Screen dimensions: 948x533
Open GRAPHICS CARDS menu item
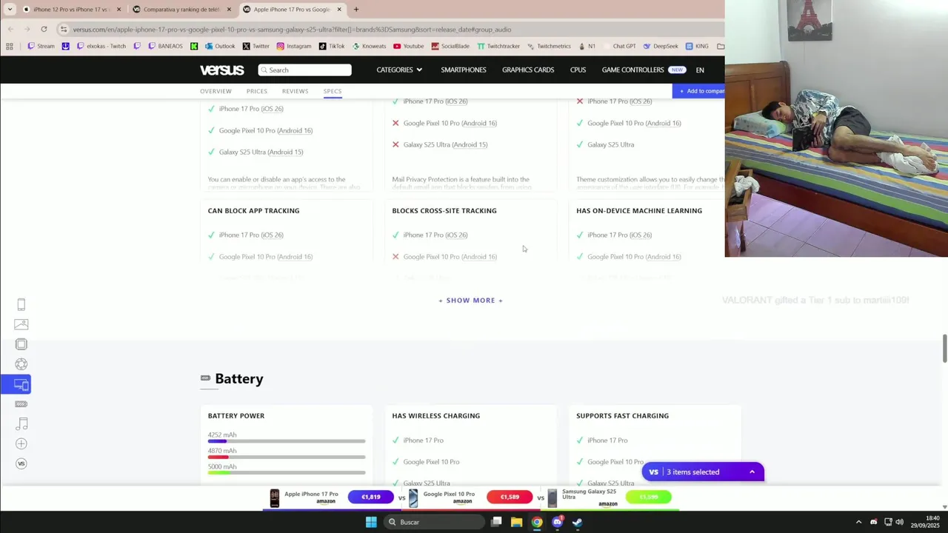tap(528, 70)
